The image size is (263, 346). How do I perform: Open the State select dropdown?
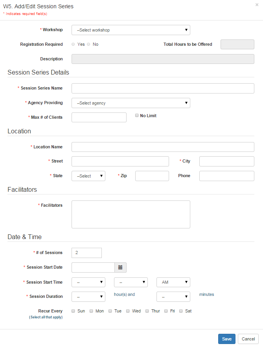pos(88,176)
